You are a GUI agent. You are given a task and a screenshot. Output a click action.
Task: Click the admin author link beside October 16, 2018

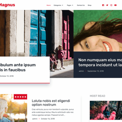click(x=35, y=119)
